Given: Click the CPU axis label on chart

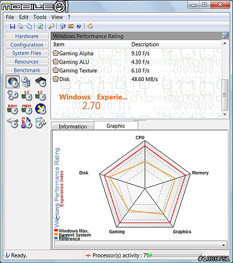Looking at the screenshot, I should (x=140, y=138).
